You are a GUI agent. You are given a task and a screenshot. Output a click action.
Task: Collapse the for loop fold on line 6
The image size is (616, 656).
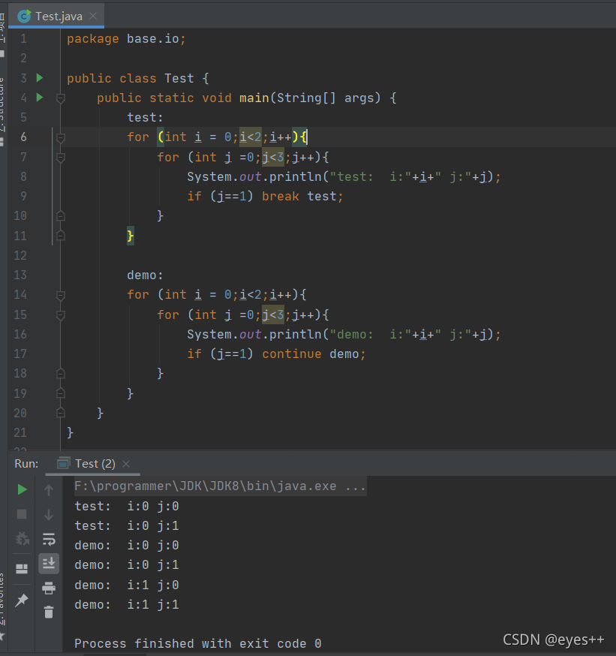61,137
